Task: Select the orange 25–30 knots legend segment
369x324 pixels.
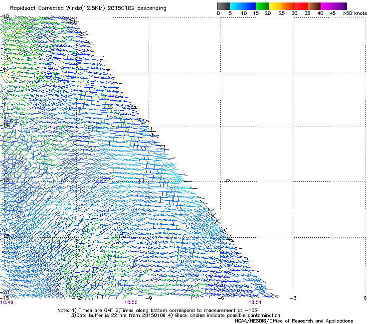Action: pos(288,6)
